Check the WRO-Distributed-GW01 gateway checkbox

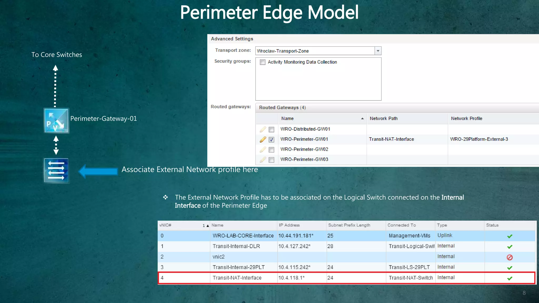(271, 129)
